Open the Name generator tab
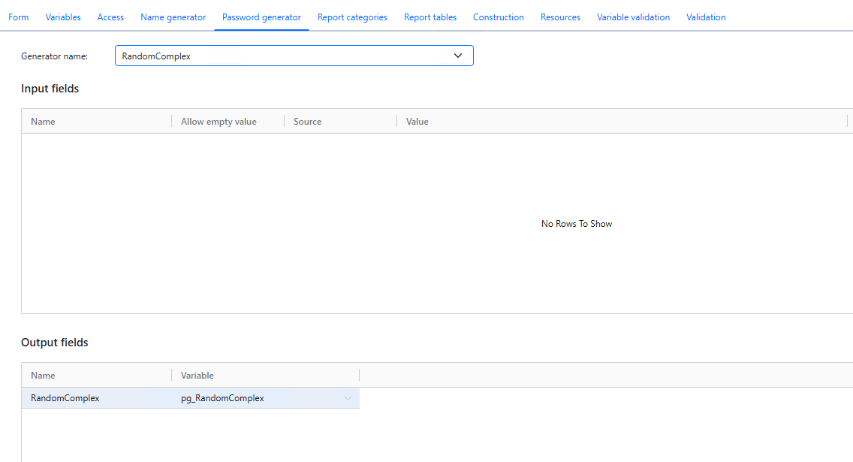This screenshot has height=462, width=853. [x=173, y=17]
